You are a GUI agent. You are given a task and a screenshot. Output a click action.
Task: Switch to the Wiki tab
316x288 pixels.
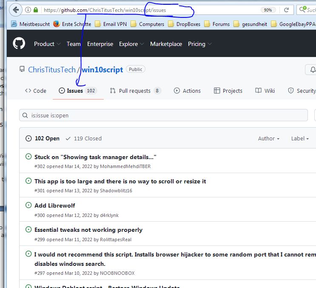(x=265, y=91)
